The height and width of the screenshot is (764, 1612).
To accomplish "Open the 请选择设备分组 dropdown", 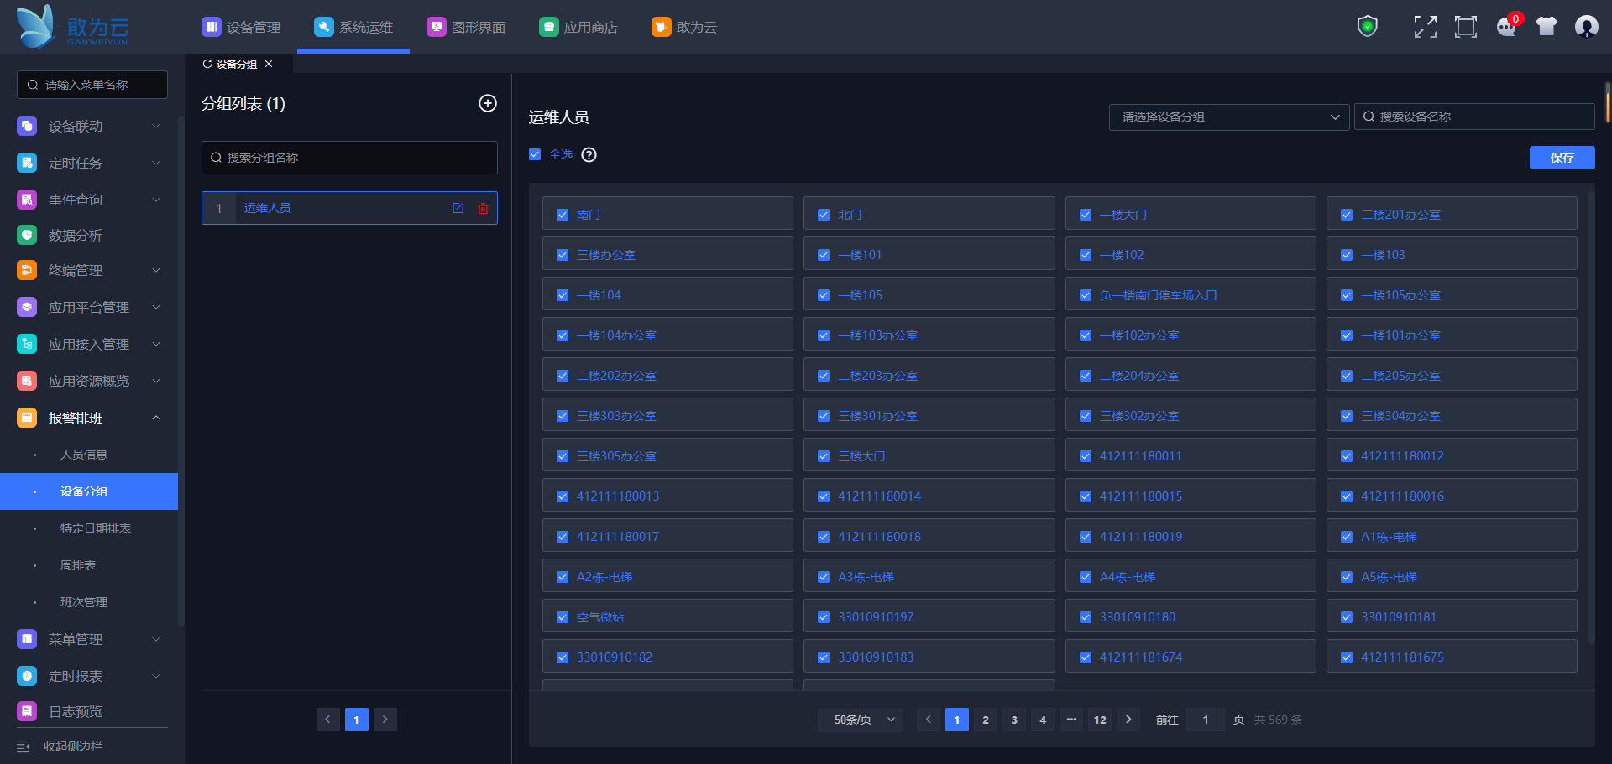I will 1228,117.
